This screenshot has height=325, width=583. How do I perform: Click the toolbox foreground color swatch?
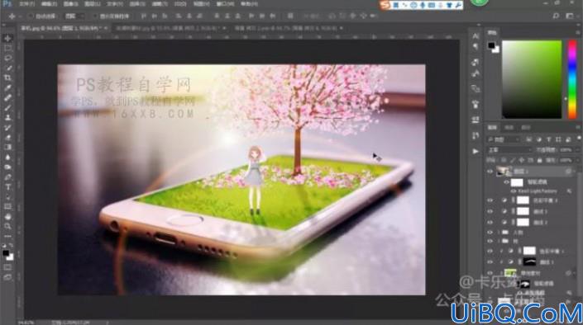click(6, 254)
